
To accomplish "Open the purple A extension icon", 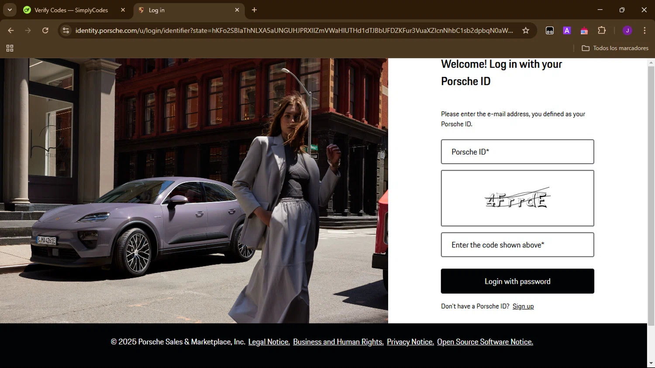I will tap(567, 31).
